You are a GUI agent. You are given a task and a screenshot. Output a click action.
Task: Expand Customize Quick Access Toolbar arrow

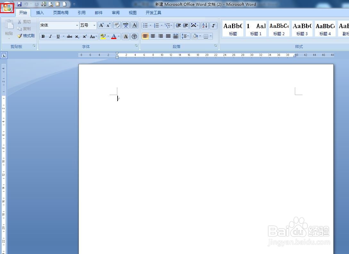(74, 4)
